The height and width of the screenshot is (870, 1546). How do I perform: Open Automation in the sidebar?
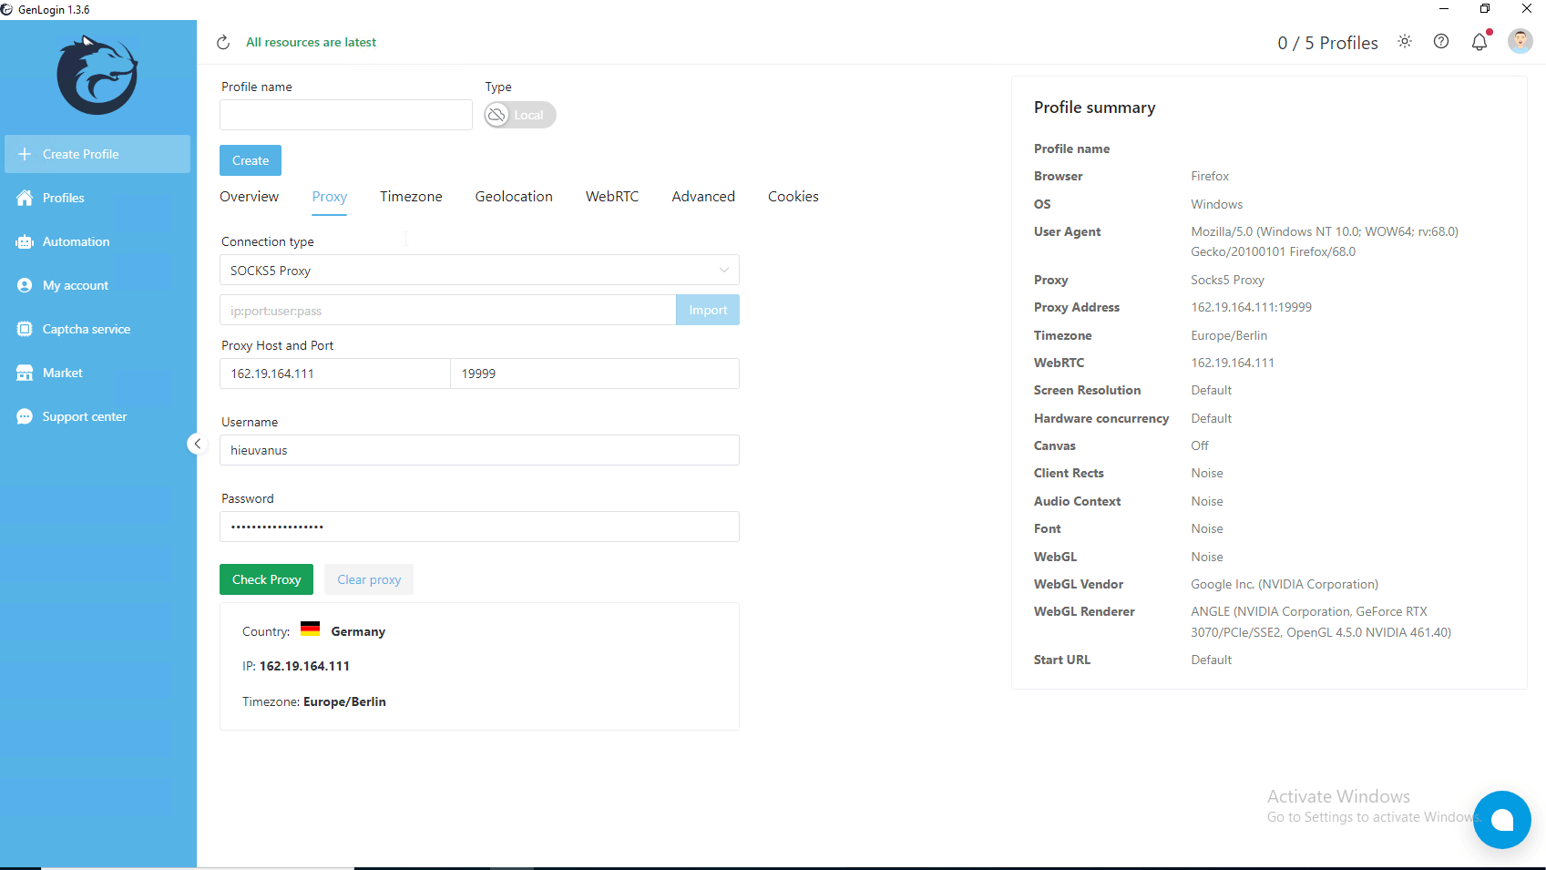97,241
